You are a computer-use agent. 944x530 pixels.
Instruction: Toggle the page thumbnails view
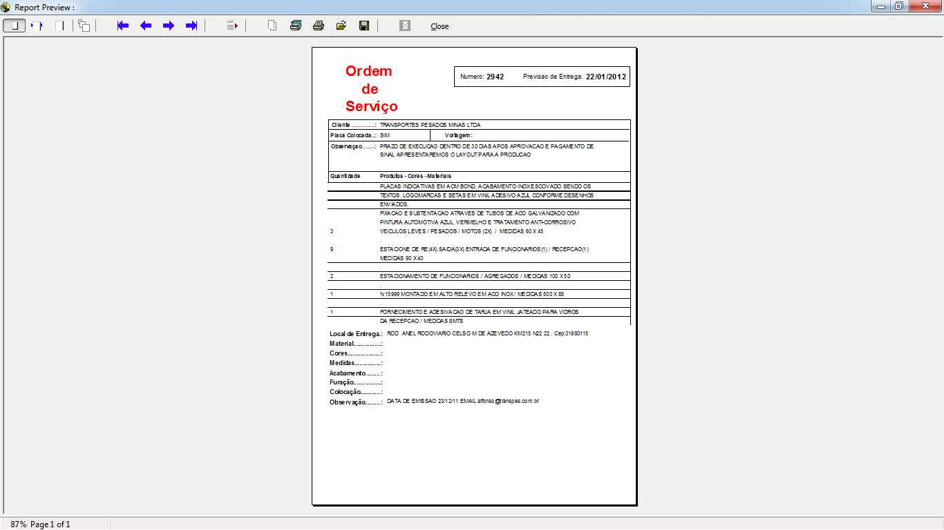tap(84, 26)
